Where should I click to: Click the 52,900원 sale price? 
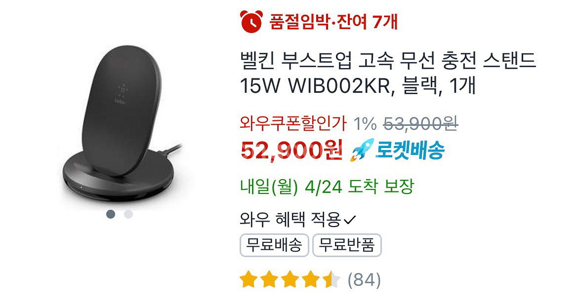tap(291, 150)
